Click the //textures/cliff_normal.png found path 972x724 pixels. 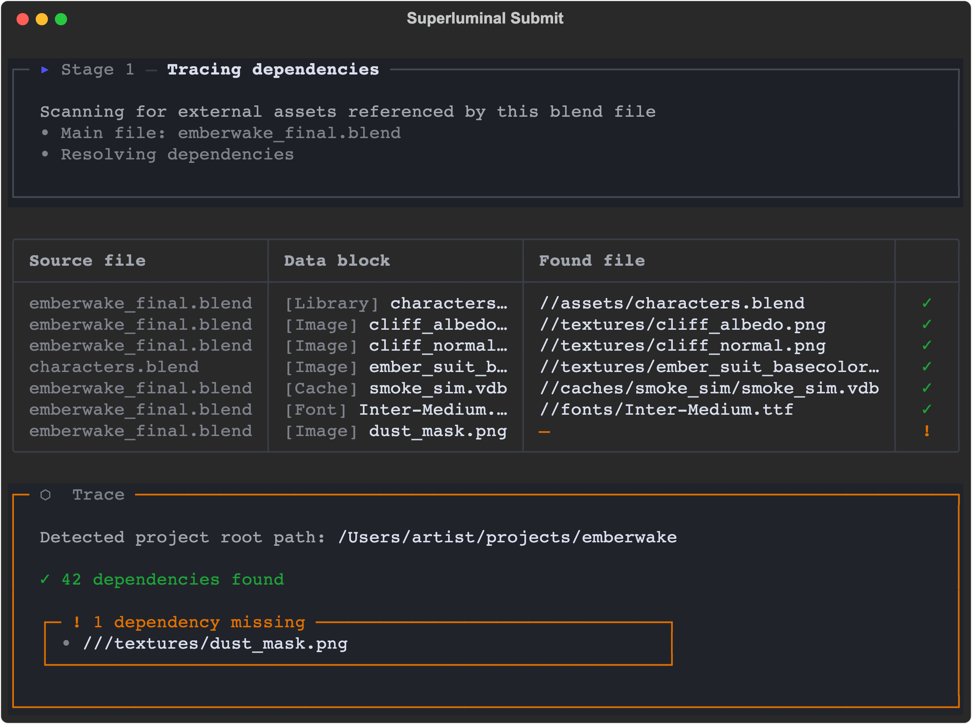point(682,346)
